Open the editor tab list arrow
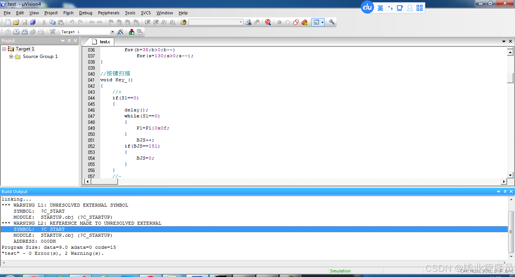 [x=504, y=41]
